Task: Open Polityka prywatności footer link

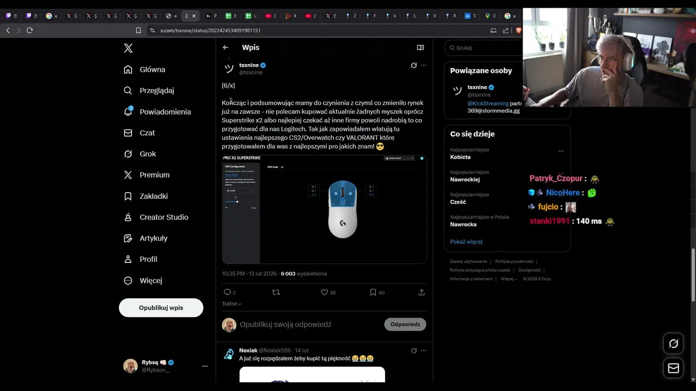Action: click(x=514, y=262)
